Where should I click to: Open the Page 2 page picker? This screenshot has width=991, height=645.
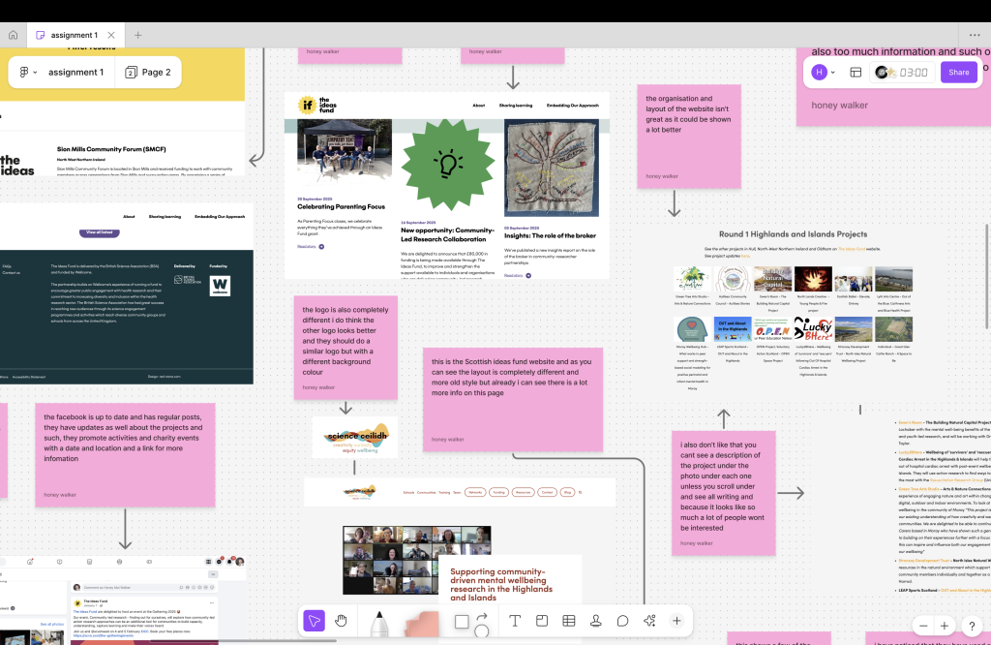point(148,73)
